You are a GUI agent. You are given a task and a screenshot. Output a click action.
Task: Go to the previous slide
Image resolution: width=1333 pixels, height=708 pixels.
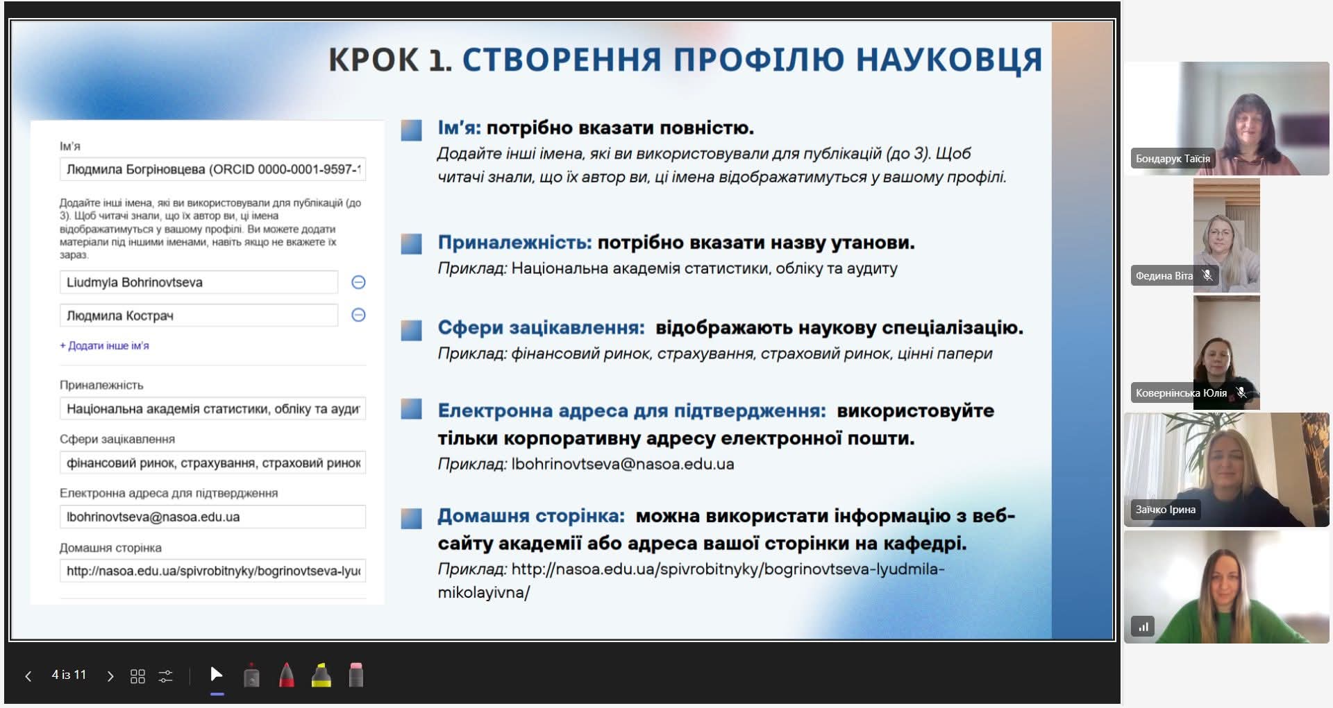(28, 676)
